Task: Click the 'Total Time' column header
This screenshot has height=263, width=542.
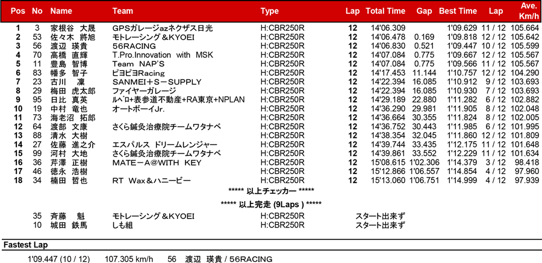Action: 385,11
